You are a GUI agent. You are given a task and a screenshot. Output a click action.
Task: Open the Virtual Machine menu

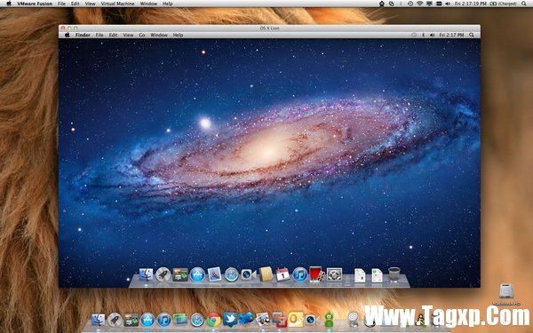(117, 4)
